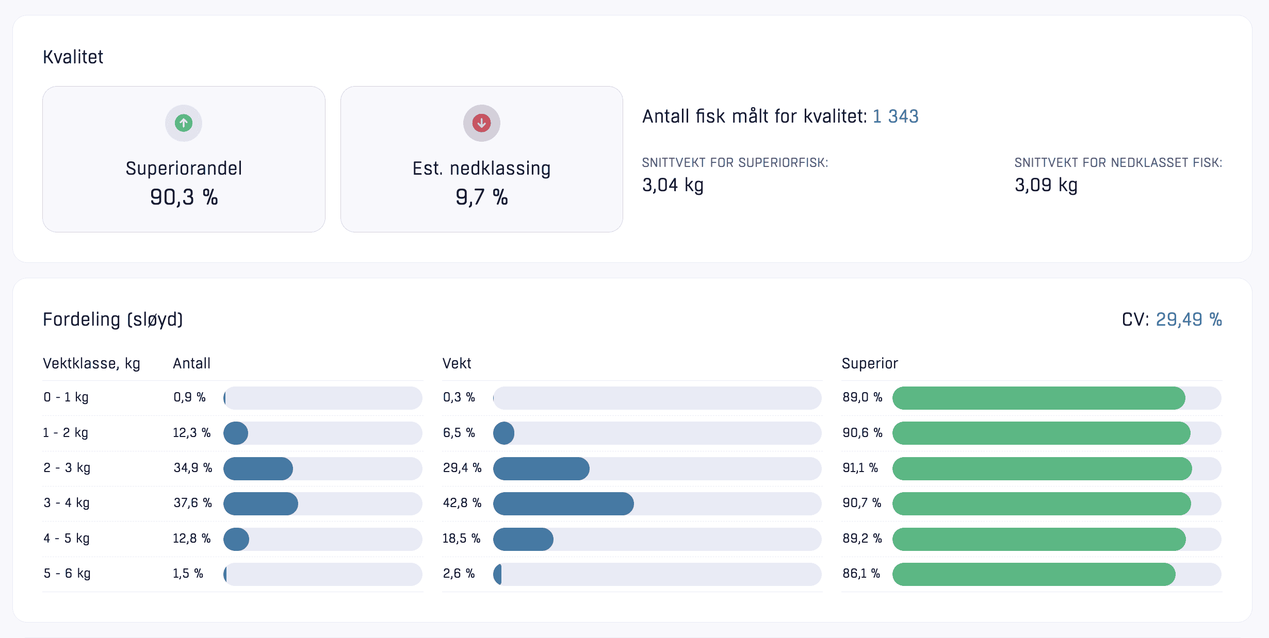Click the Superior column header

point(870,364)
